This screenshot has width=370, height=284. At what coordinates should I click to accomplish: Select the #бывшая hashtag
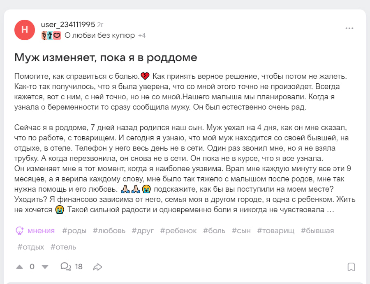(317, 231)
